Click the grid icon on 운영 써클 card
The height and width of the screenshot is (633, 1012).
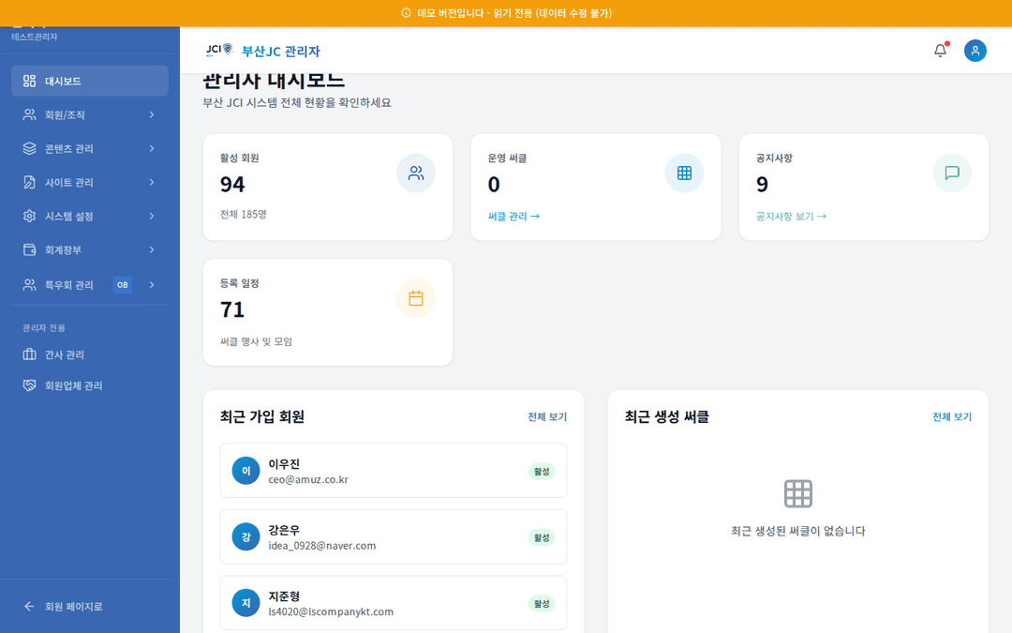tap(684, 173)
